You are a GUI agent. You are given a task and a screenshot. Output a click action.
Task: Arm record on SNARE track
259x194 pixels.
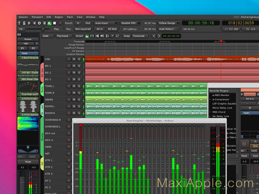69,100
